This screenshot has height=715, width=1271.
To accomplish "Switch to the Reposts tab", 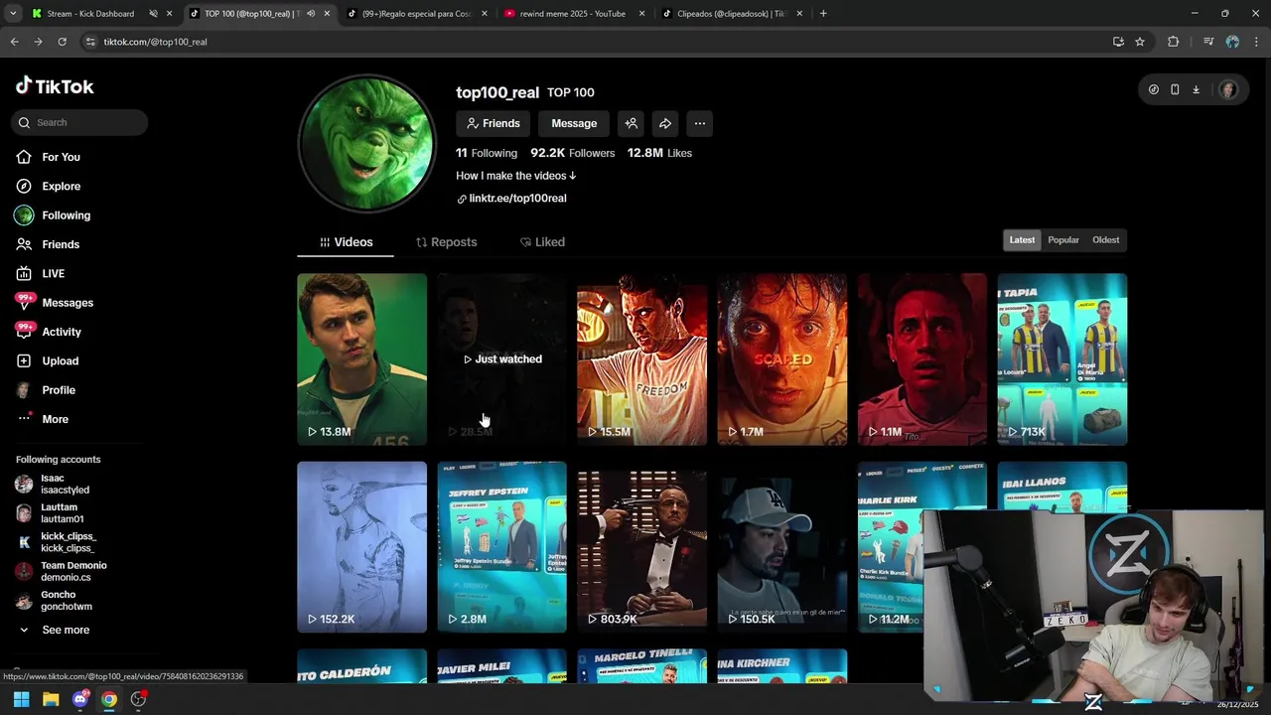I will coord(446,242).
